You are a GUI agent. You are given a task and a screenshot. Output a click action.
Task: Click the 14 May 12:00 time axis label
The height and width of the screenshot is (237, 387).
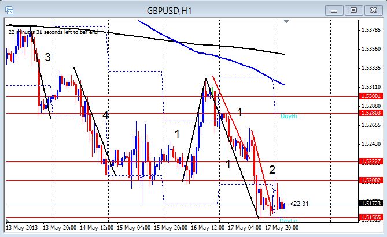coord(97,227)
